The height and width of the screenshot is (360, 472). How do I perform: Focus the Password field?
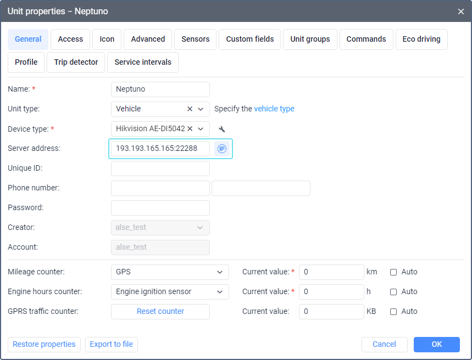(x=160, y=208)
